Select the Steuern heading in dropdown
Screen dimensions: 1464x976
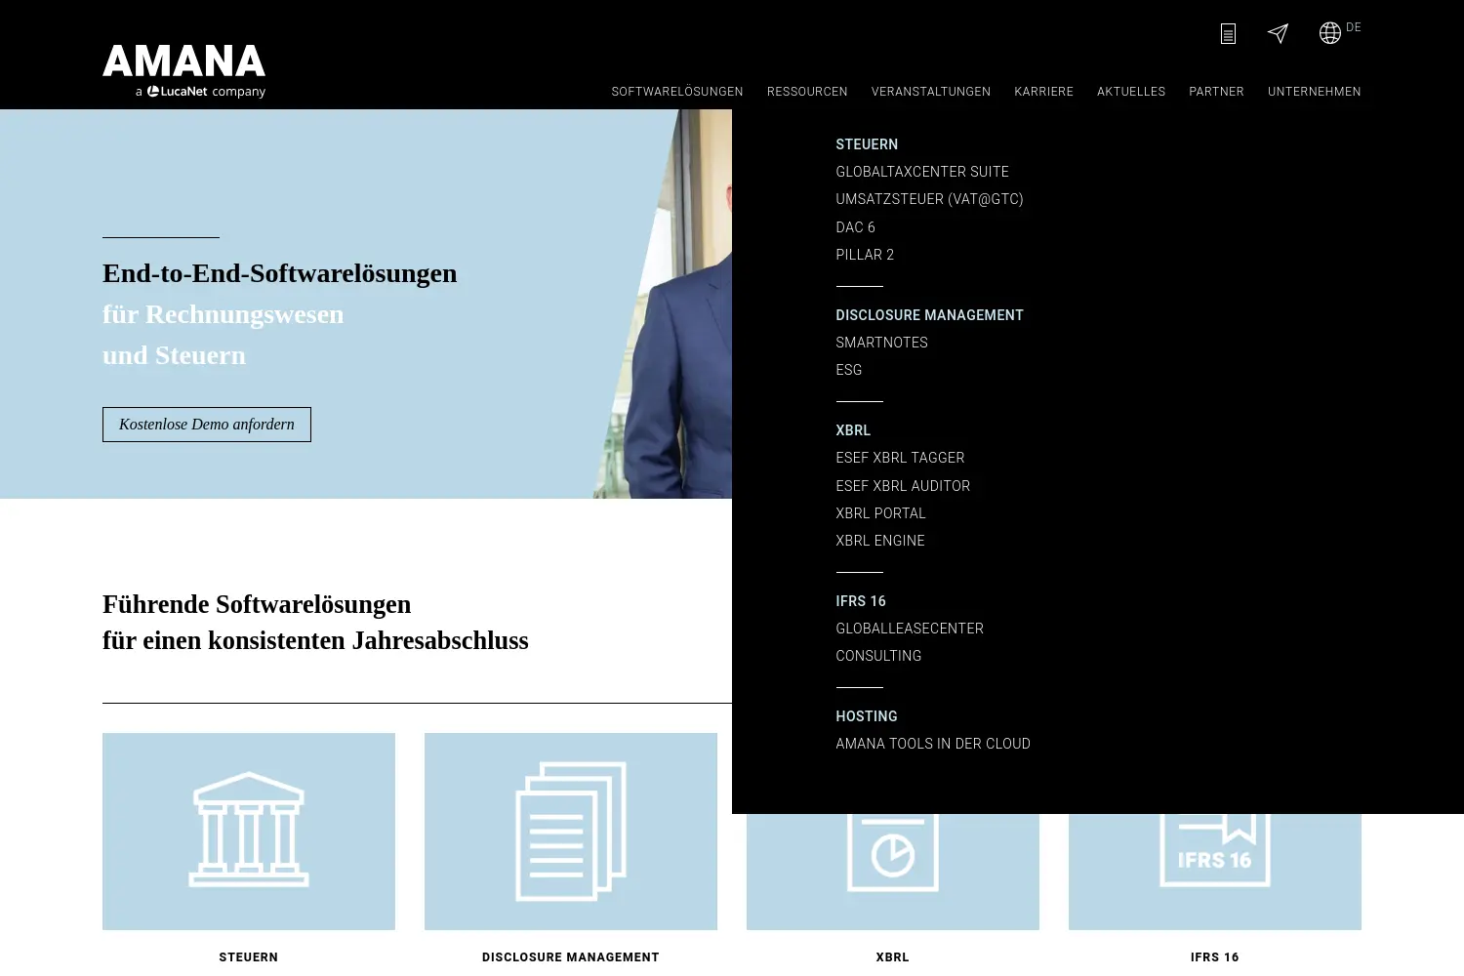pos(867,144)
